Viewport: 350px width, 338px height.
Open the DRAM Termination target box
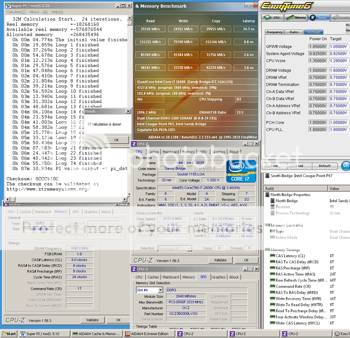(x=338, y=84)
